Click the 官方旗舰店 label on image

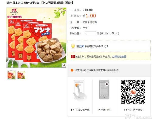(14, 17)
